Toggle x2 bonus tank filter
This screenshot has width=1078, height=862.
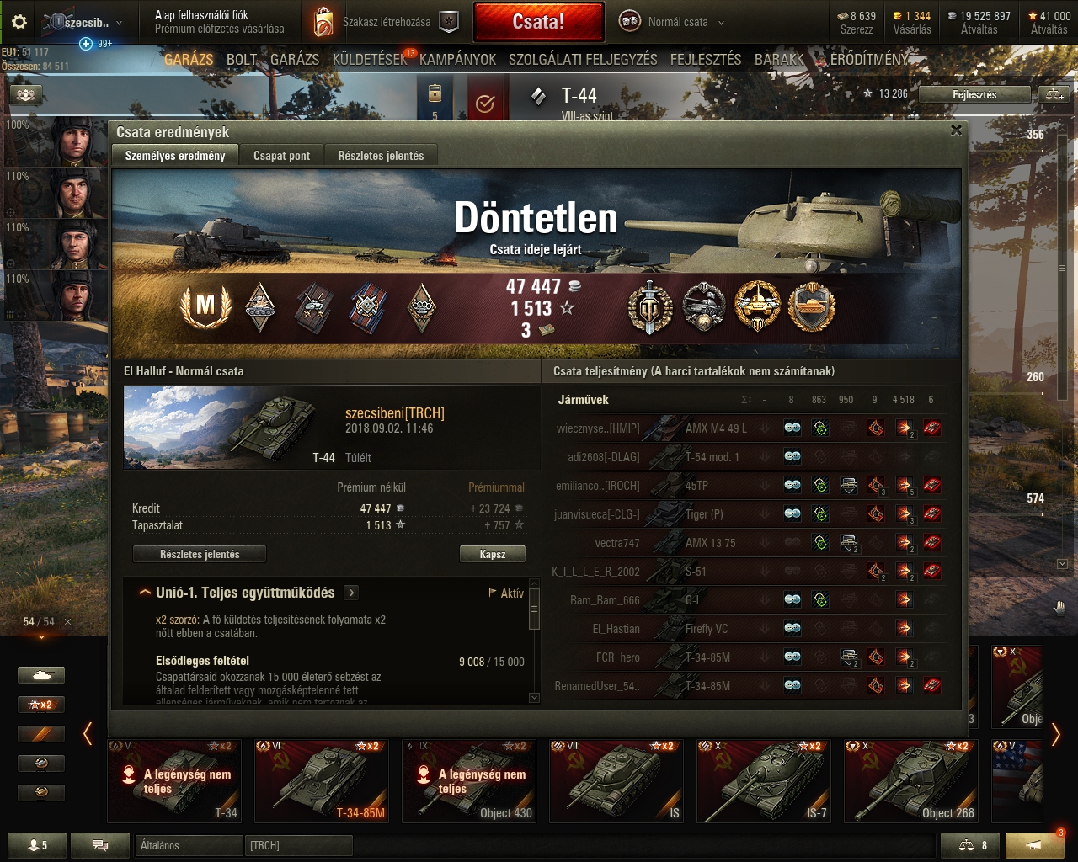[x=41, y=705]
